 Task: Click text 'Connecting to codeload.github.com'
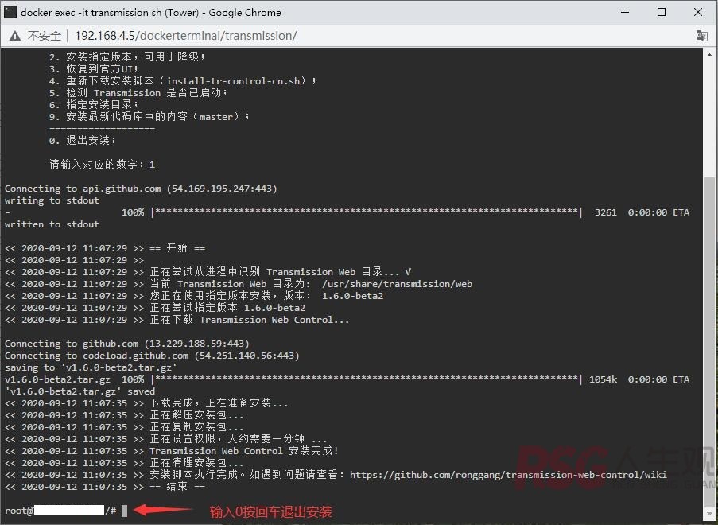[x=97, y=356]
